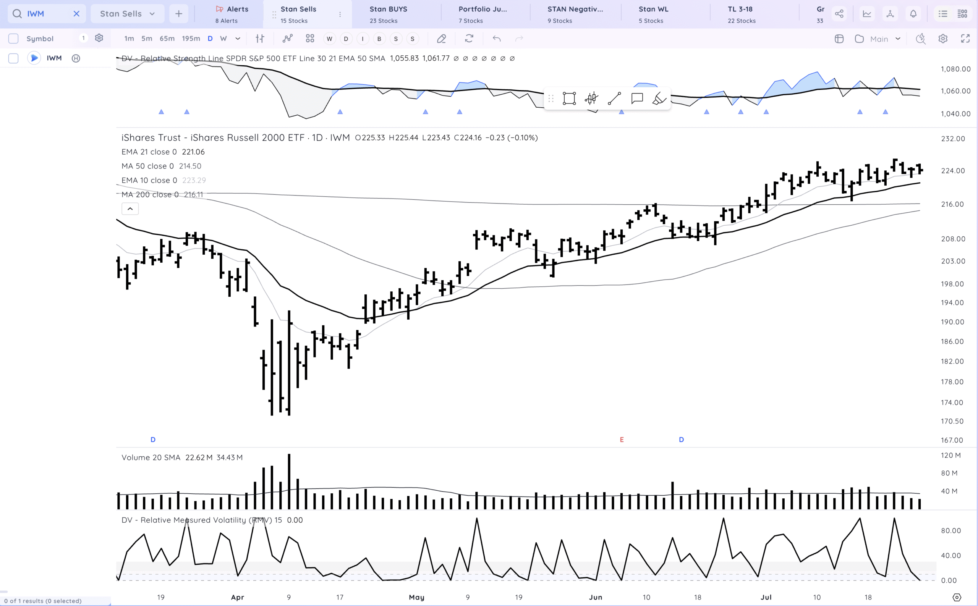Image resolution: width=978 pixels, height=606 pixels.
Task: Open the alerts bell icon
Action: 913,14
